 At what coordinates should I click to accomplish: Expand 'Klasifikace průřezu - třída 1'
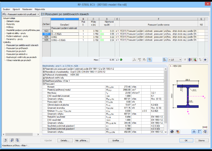(44, 81)
